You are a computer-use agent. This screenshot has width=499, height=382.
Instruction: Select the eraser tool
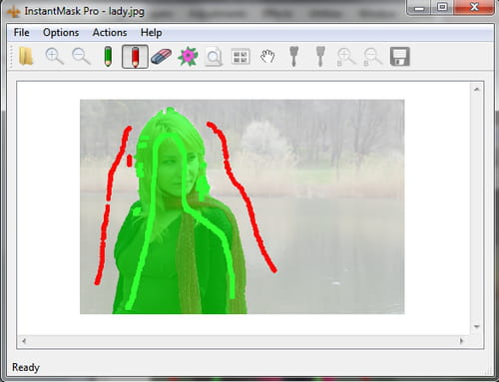(x=161, y=56)
